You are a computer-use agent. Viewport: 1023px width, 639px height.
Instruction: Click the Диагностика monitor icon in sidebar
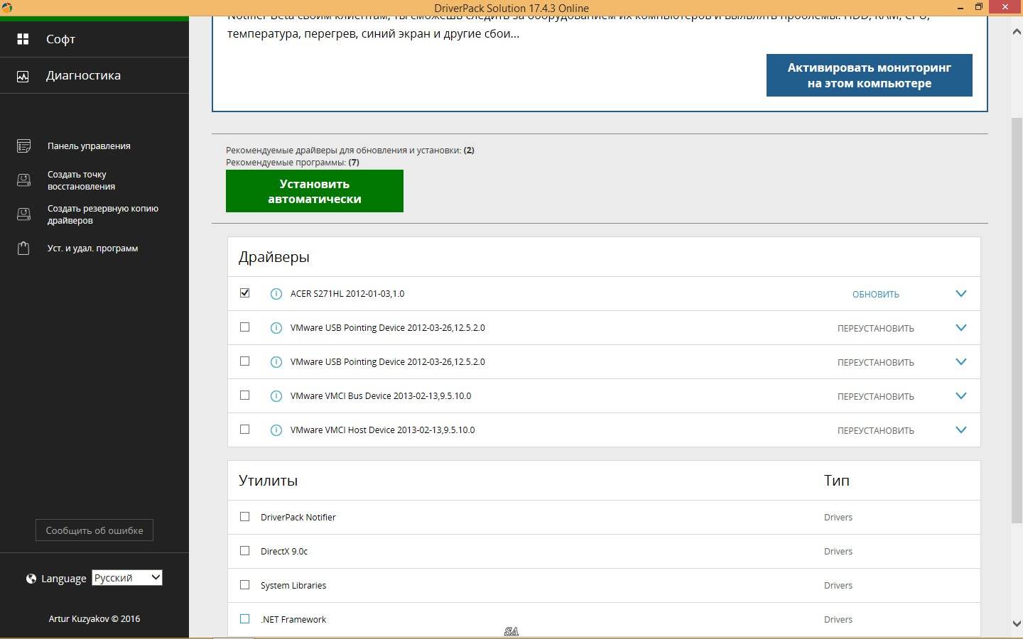23,76
